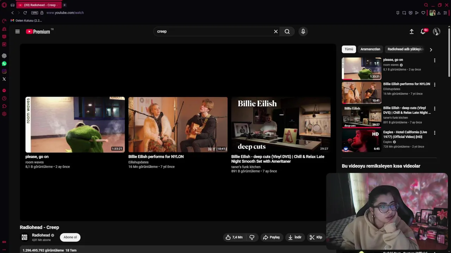This screenshot has height=253, width=451.
Task: Share the video with Paylaş
Action: tap(271, 237)
